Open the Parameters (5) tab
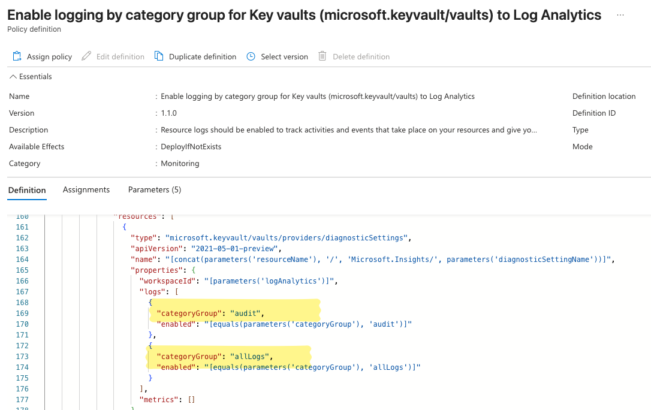 tap(155, 189)
